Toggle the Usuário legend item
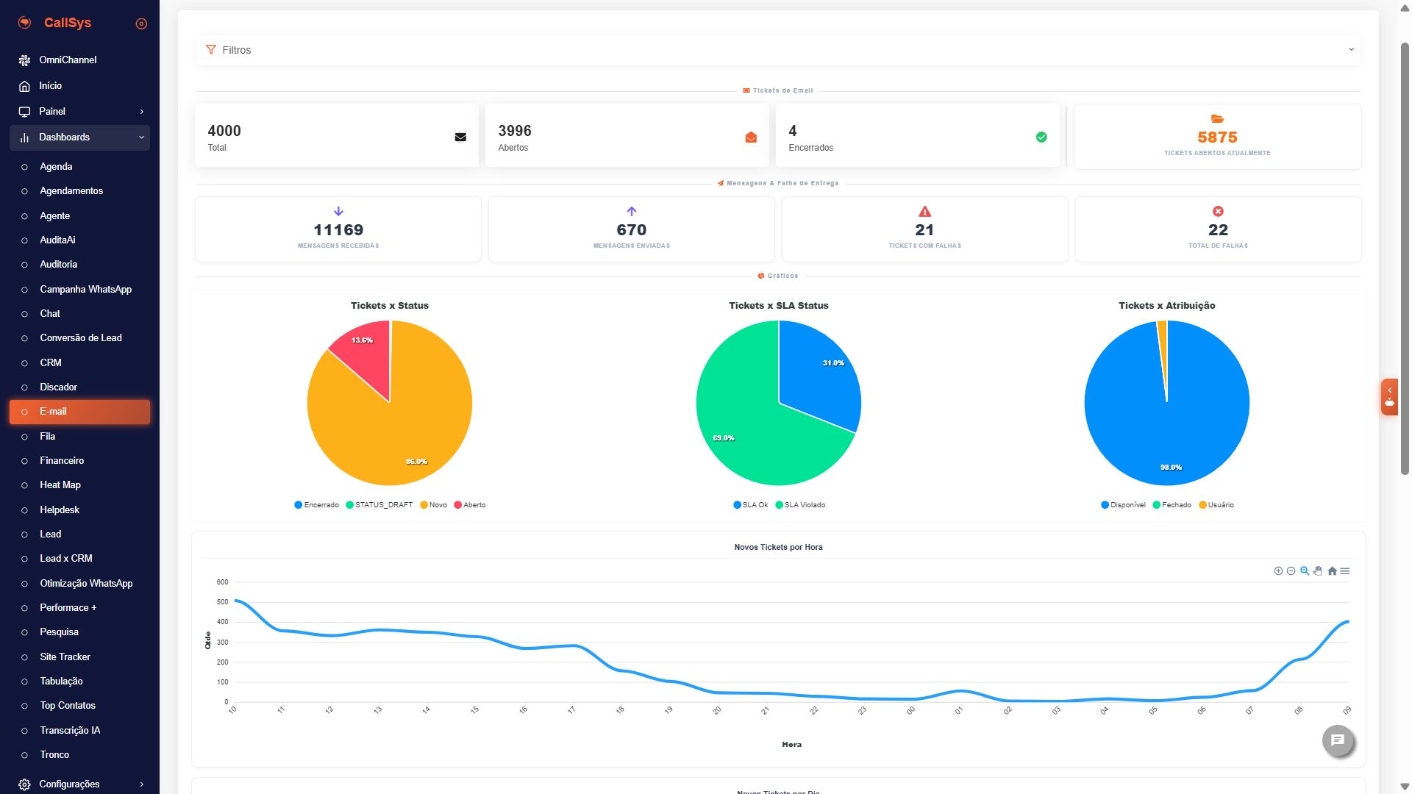 coord(1216,505)
